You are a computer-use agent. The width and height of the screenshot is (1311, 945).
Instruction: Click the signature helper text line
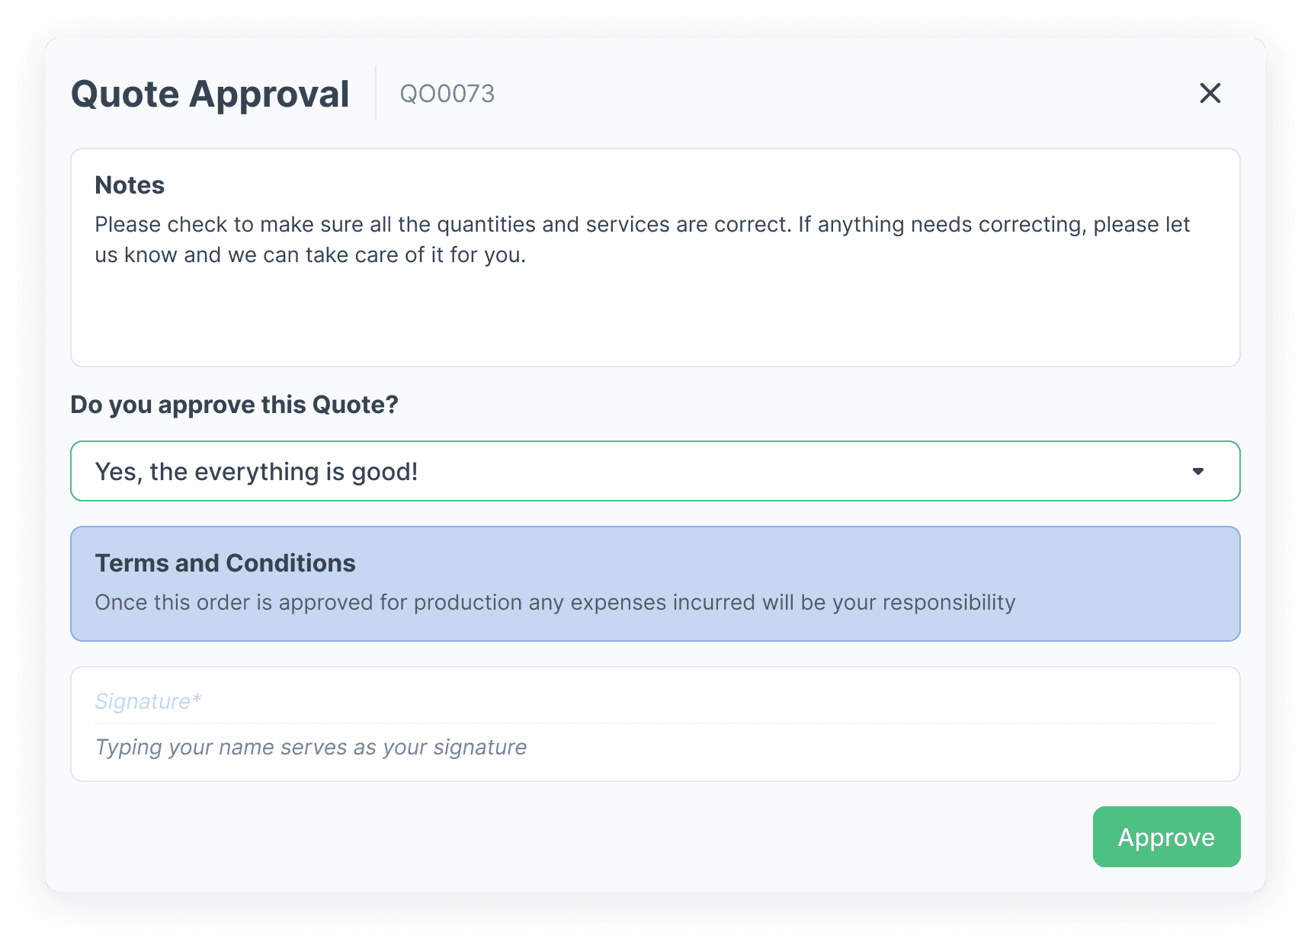tap(310, 747)
